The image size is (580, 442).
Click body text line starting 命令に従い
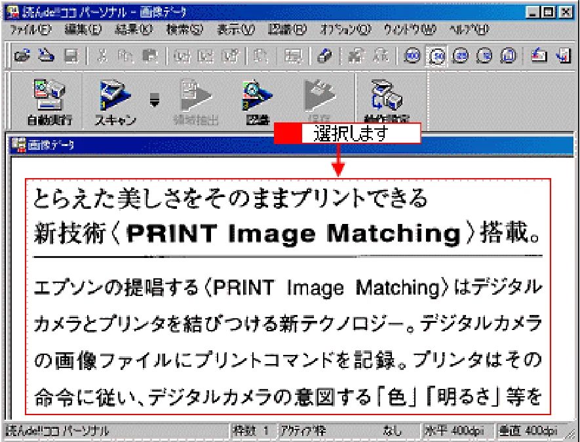(x=288, y=397)
